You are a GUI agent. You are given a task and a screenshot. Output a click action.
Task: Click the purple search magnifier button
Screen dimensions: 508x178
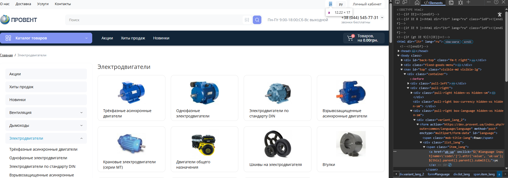(x=257, y=20)
